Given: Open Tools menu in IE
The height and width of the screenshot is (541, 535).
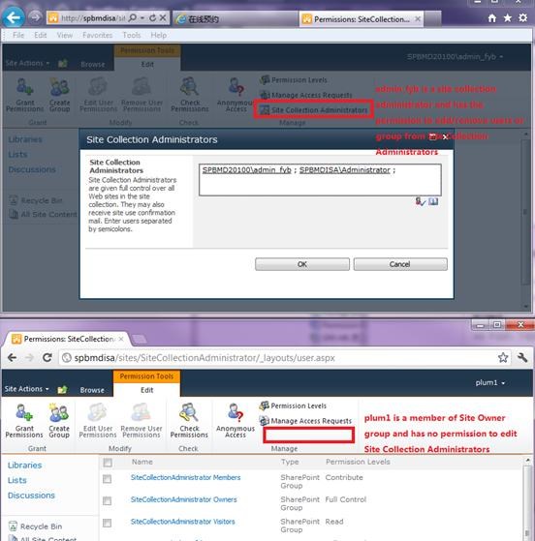Looking at the screenshot, I should click(132, 35).
